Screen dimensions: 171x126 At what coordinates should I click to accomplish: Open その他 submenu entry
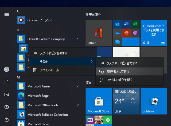click(x=63, y=61)
